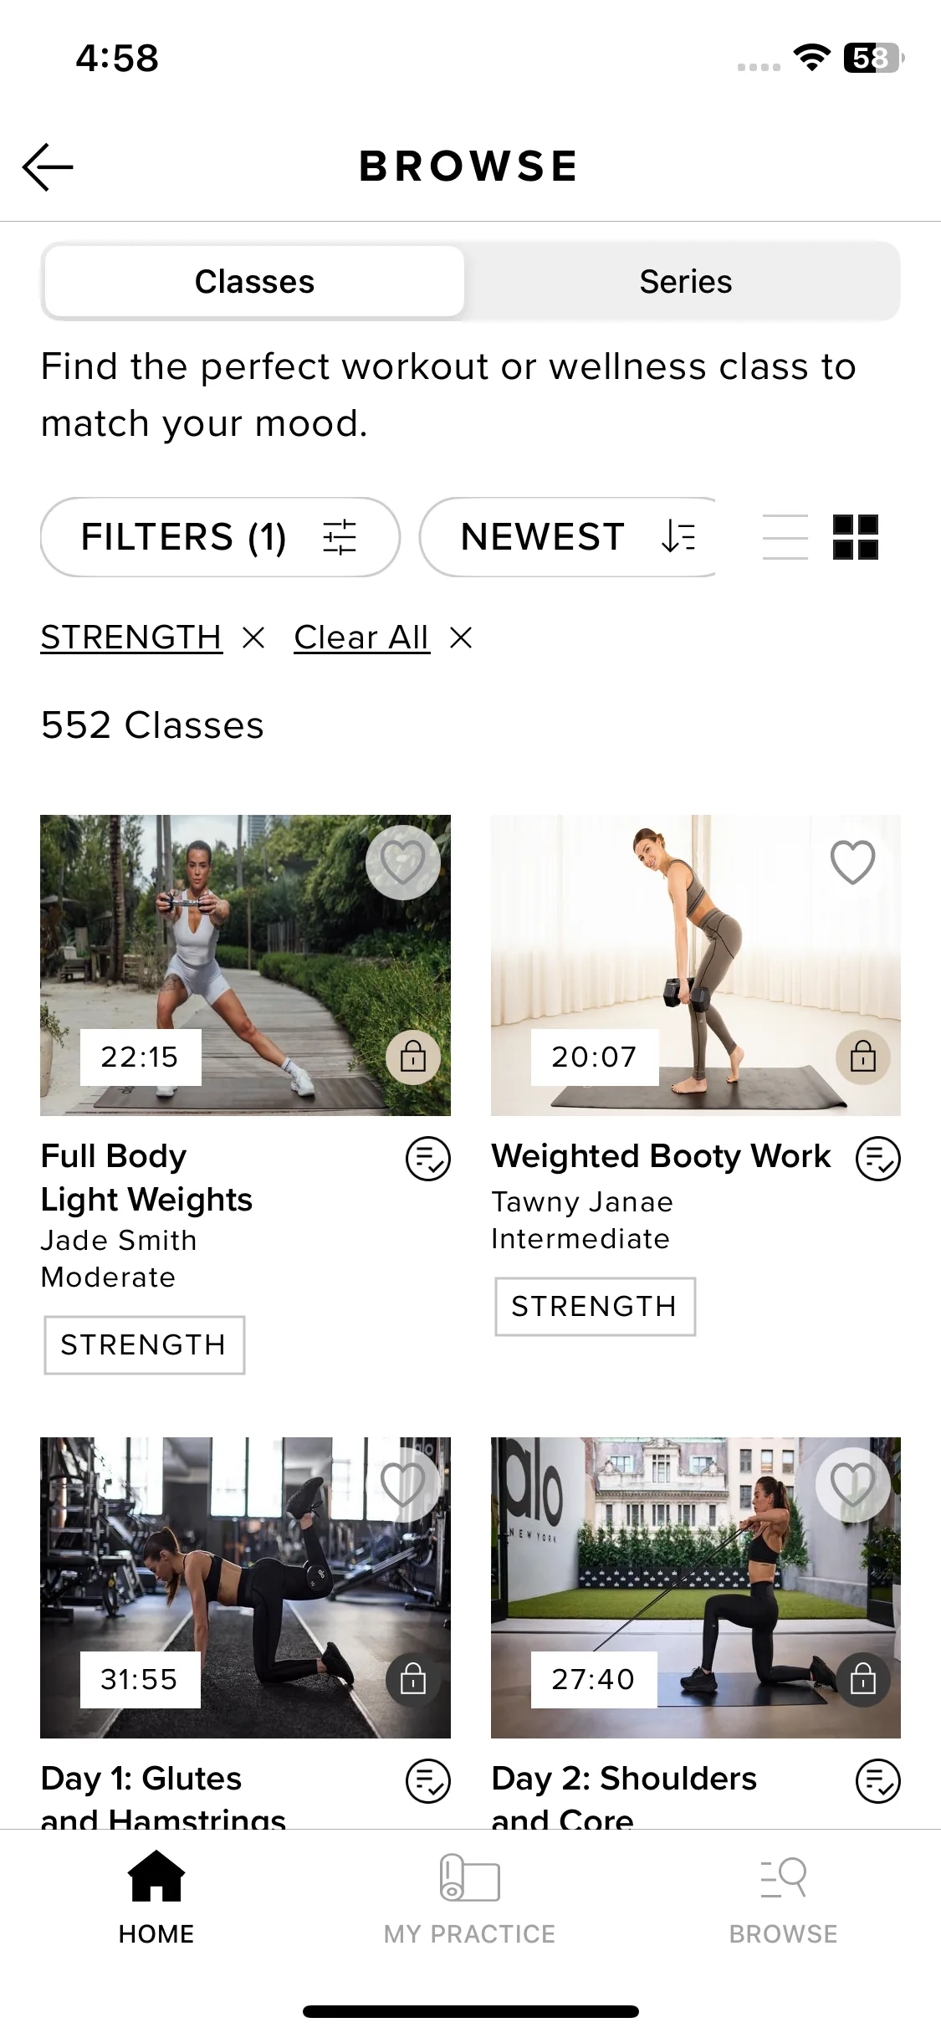Image resolution: width=941 pixels, height=2038 pixels.
Task: Add Full Body Light Weights to playlist
Action: coord(428,1159)
